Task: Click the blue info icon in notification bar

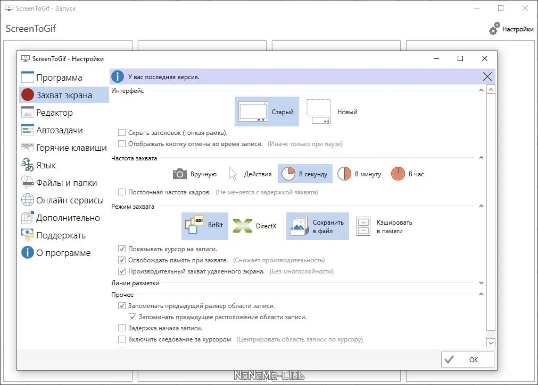Action: pos(118,76)
